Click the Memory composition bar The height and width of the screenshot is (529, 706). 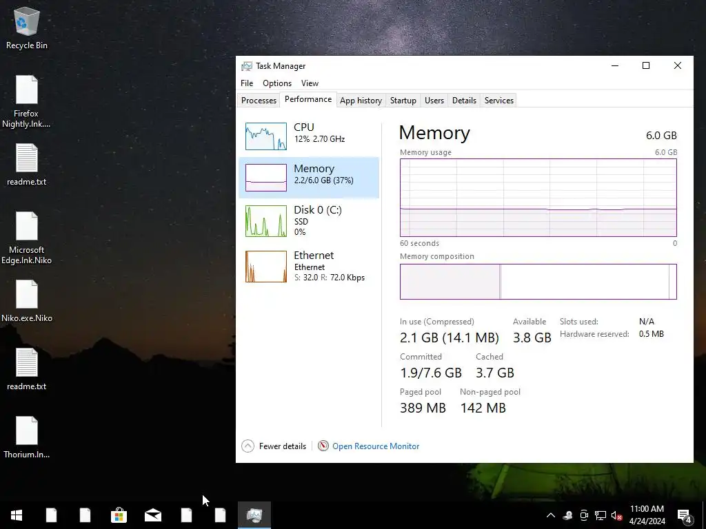tap(538, 282)
